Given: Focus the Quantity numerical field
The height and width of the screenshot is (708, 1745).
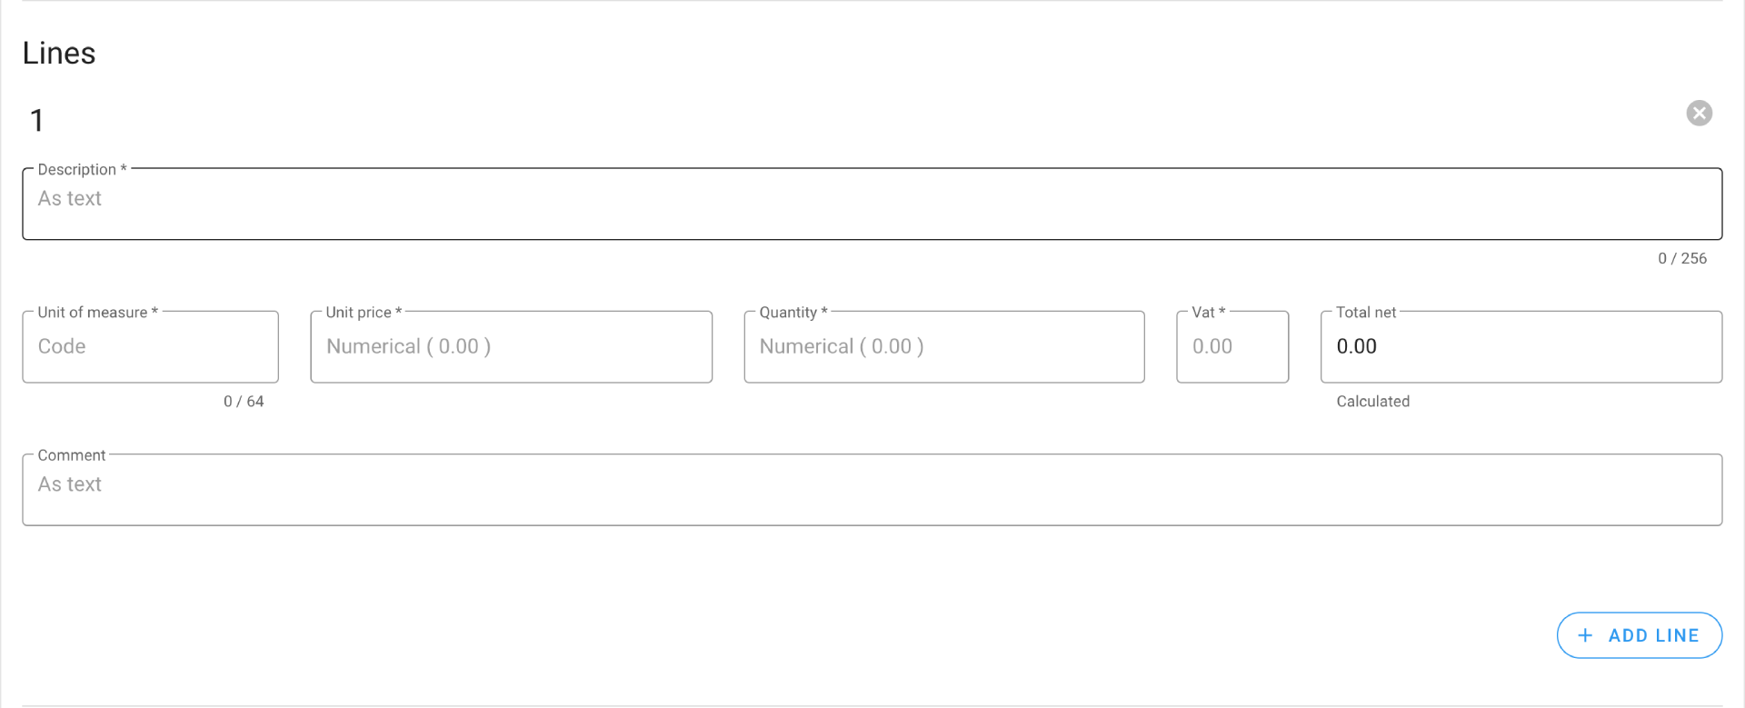Looking at the screenshot, I should click(943, 347).
